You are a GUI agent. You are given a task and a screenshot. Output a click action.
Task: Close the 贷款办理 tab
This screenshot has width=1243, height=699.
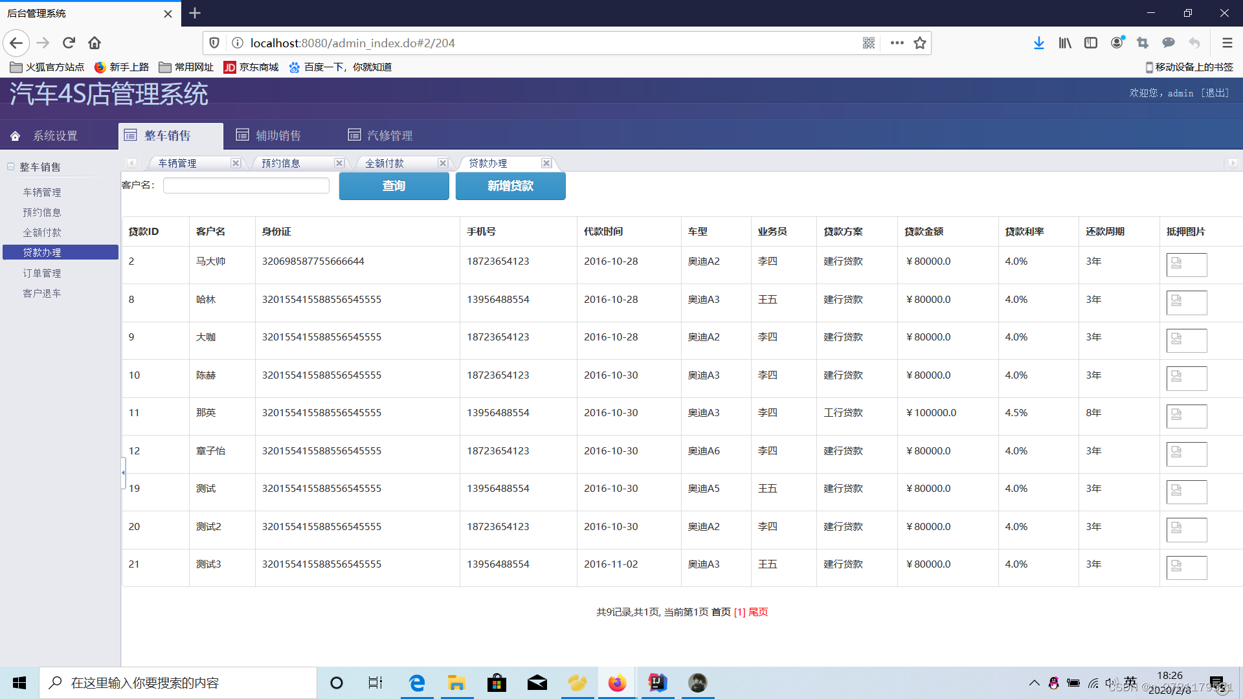click(x=546, y=163)
